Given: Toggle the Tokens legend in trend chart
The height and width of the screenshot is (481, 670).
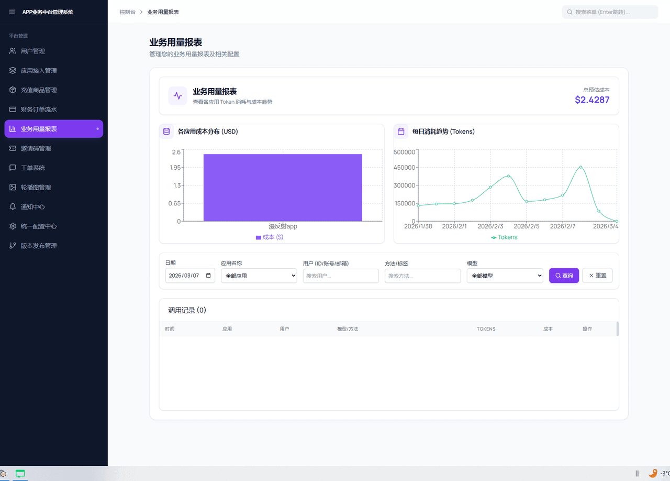Looking at the screenshot, I should (504, 237).
